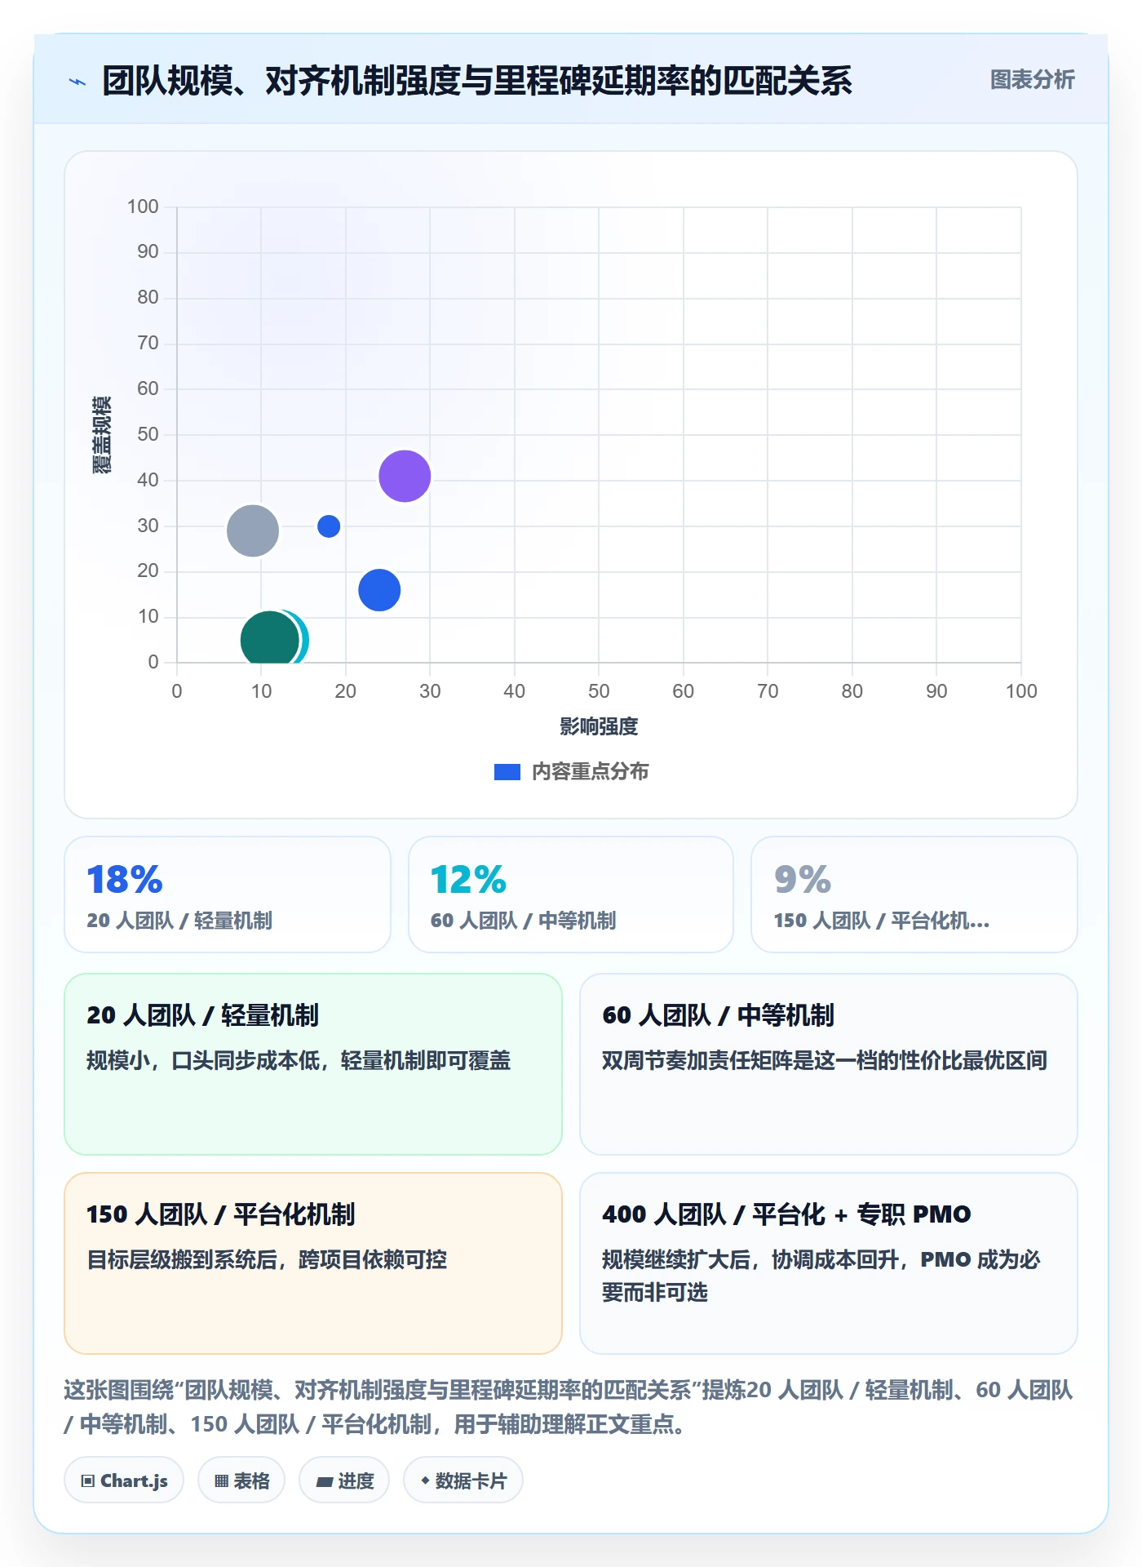Click the 影响强度 x-axis title

[599, 726]
